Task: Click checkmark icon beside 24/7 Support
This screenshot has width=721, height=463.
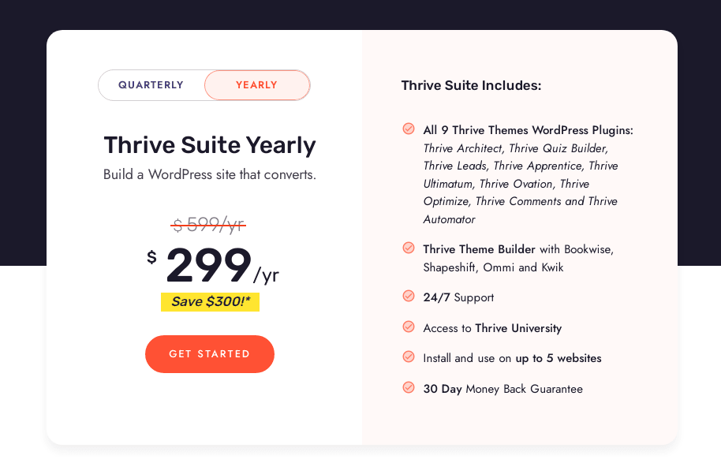Action: 409,297
